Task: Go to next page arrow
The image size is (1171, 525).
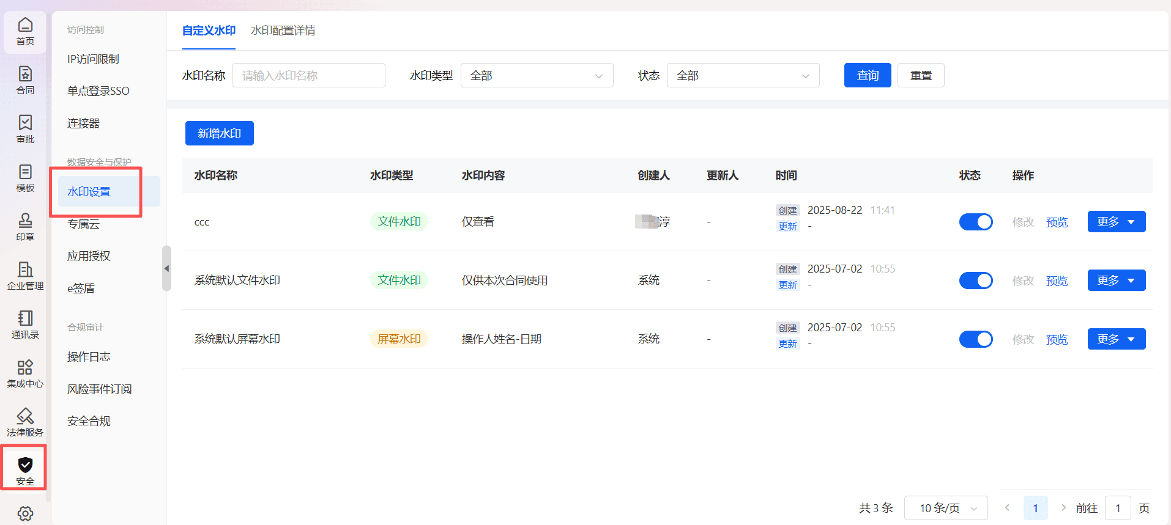Action: [1063, 508]
